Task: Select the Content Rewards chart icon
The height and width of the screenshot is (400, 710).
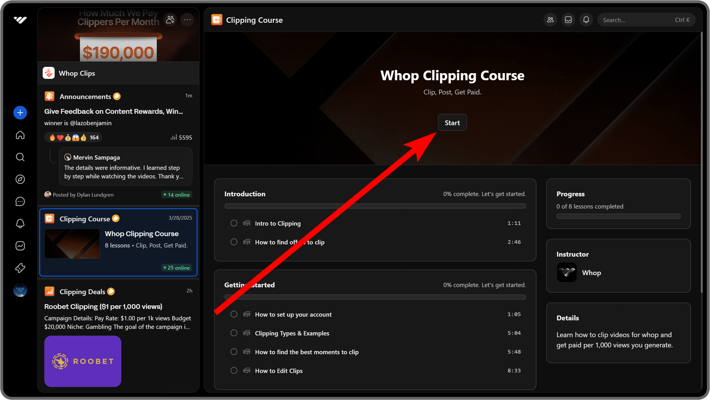Action: pos(20,246)
